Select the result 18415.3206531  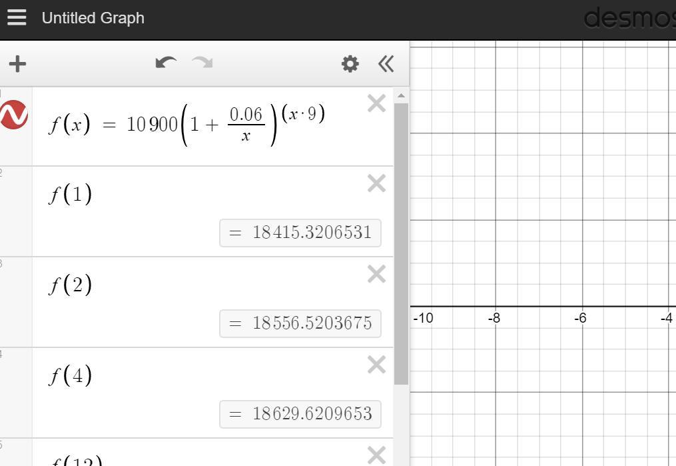[x=300, y=233]
